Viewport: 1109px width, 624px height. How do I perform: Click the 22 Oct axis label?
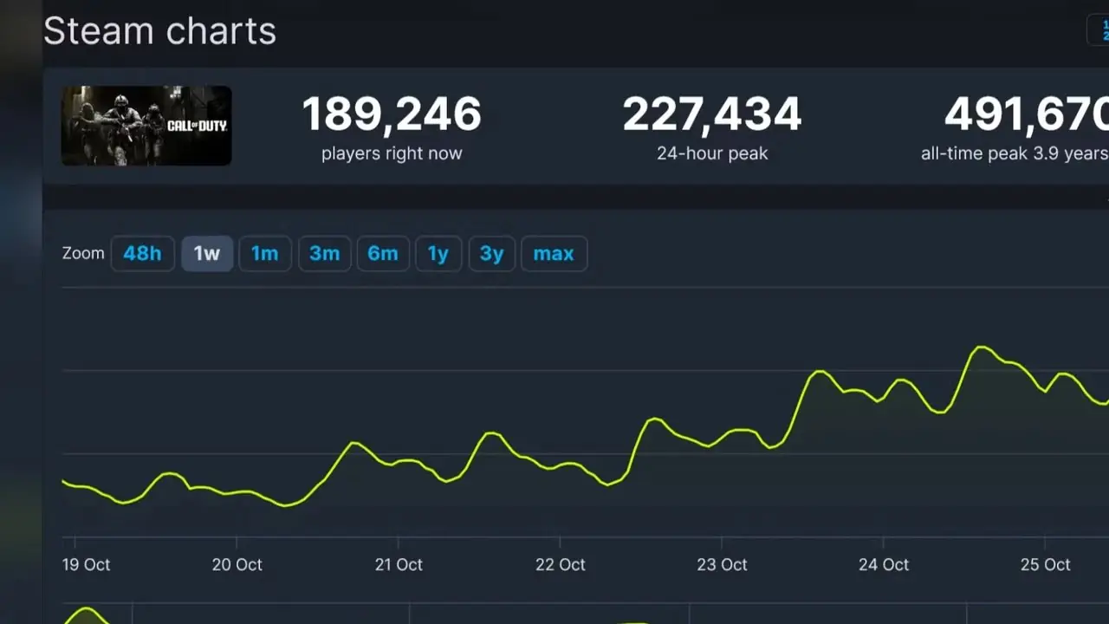point(560,564)
